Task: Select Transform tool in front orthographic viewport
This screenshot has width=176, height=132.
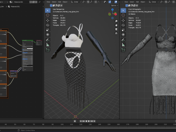Action: (123, 35)
